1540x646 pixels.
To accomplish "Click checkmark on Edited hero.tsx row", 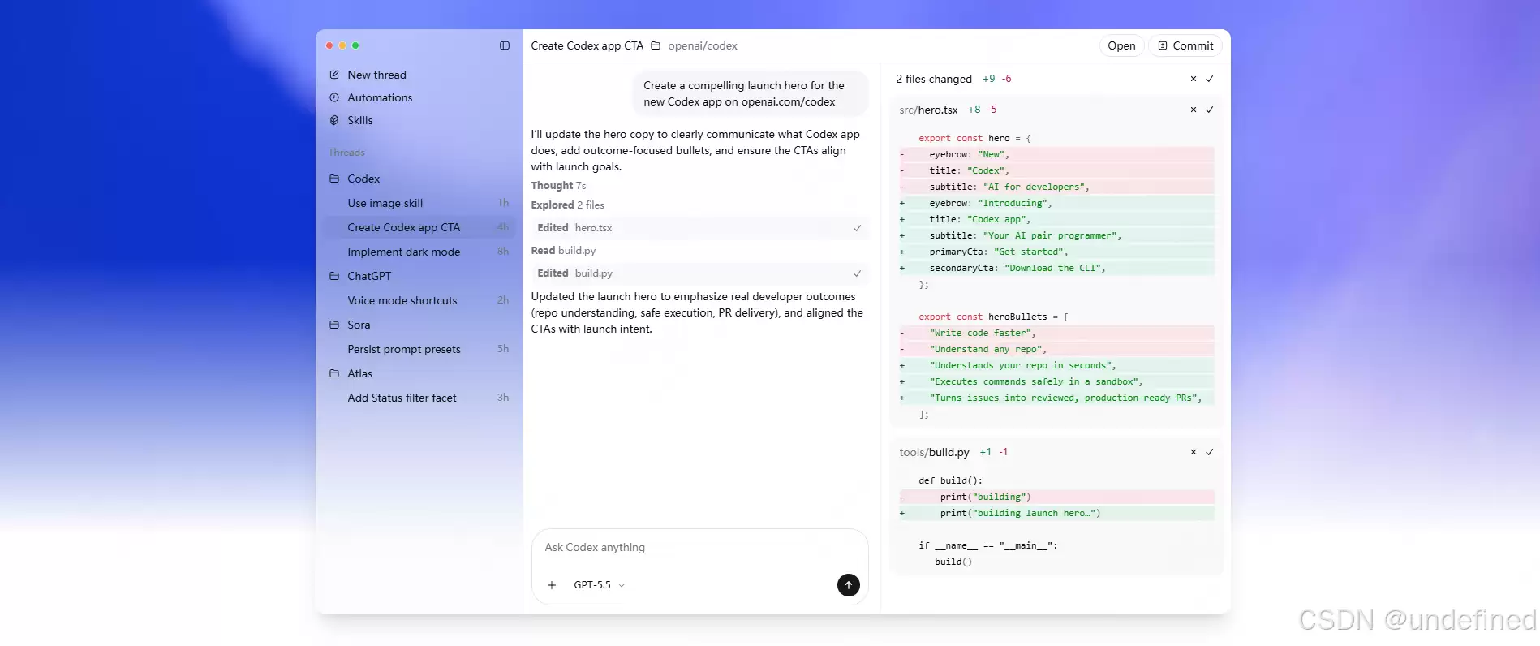I will 857,228.
